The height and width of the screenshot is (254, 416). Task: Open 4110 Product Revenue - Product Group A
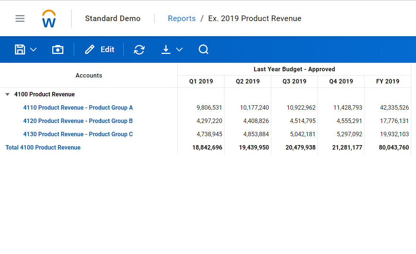tap(78, 108)
